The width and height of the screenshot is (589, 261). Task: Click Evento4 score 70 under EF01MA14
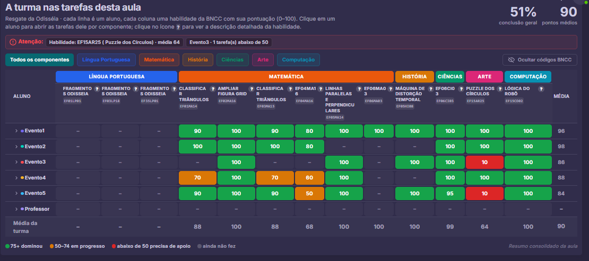click(x=197, y=178)
